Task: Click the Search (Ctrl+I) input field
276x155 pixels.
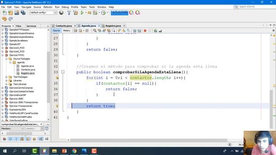Action: tap(257, 7)
